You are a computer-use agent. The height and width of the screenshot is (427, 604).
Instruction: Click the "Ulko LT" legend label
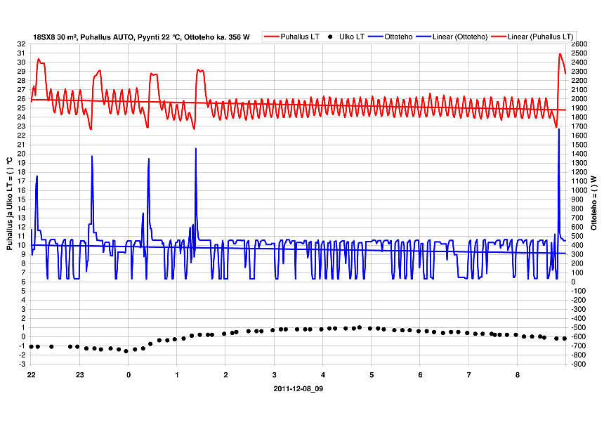350,37
